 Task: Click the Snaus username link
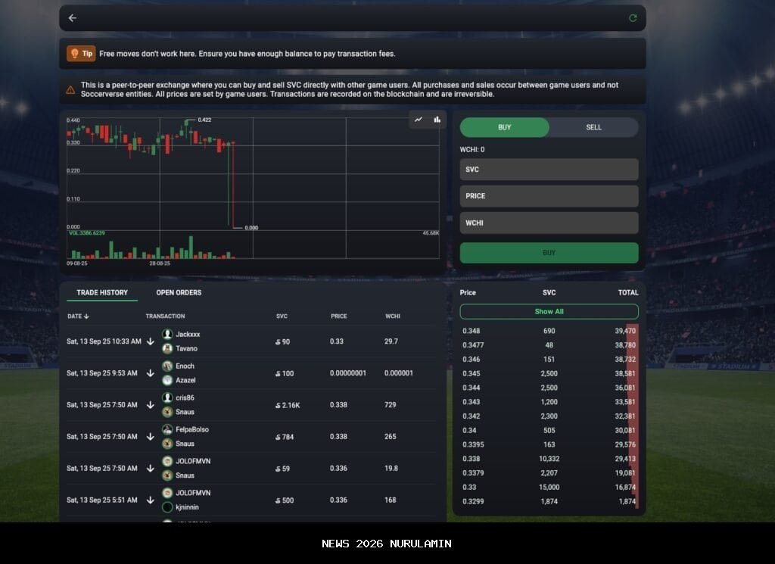pos(185,413)
